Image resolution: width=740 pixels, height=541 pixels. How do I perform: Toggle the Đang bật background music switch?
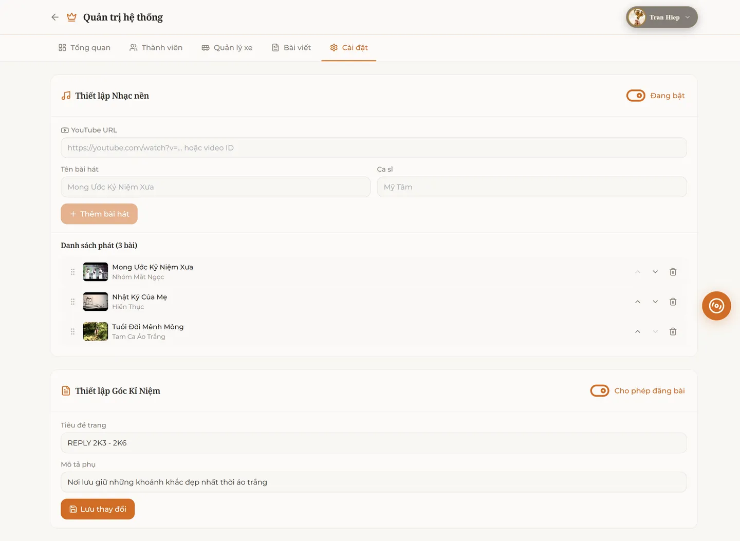coord(636,96)
